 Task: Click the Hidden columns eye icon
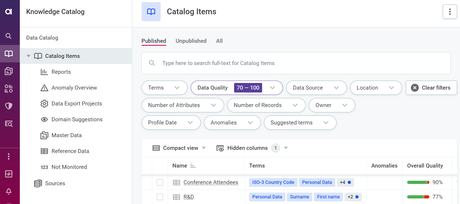click(220, 148)
